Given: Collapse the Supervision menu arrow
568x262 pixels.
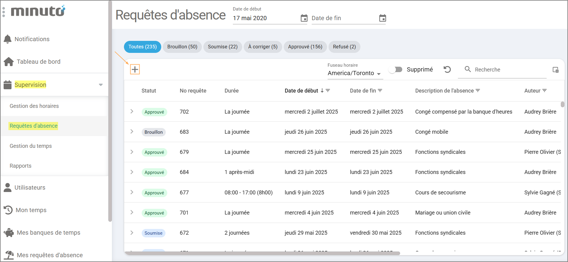Looking at the screenshot, I should point(101,85).
